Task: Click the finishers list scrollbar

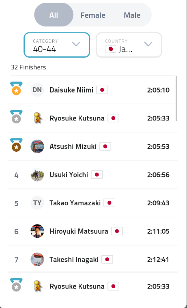Action: (176, 99)
